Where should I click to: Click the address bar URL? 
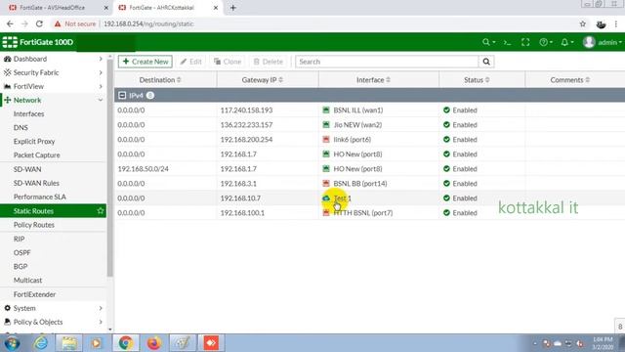tap(148, 23)
